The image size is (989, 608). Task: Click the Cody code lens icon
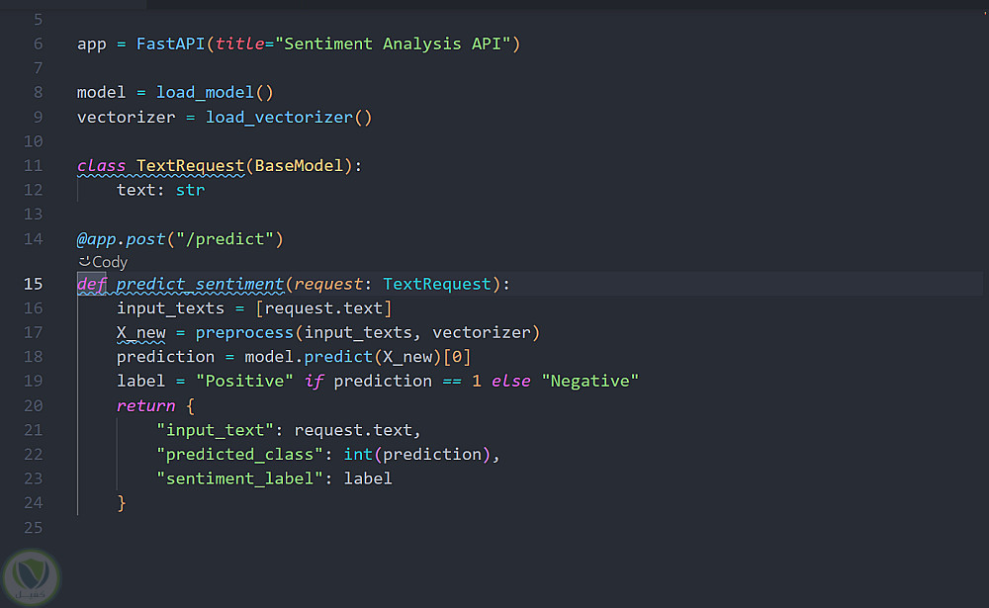pos(84,262)
